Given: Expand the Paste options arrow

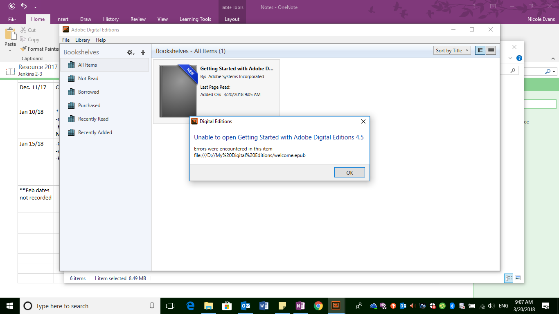Looking at the screenshot, I should [x=10, y=51].
